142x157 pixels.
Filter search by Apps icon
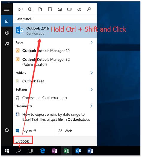click(x=20, y=9)
